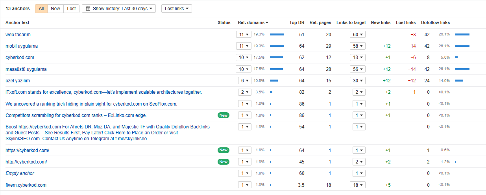The width and height of the screenshot is (486, 195).
Task: Click the cyberkod.com anchor text link
Action: [x=20, y=58]
